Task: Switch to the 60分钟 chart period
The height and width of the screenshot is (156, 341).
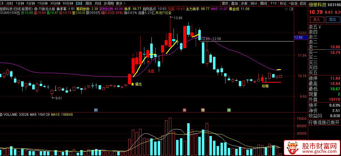Action: [x=68, y=3]
